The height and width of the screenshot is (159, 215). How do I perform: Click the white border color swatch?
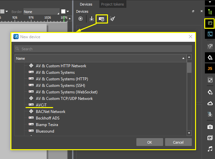point(64,11)
